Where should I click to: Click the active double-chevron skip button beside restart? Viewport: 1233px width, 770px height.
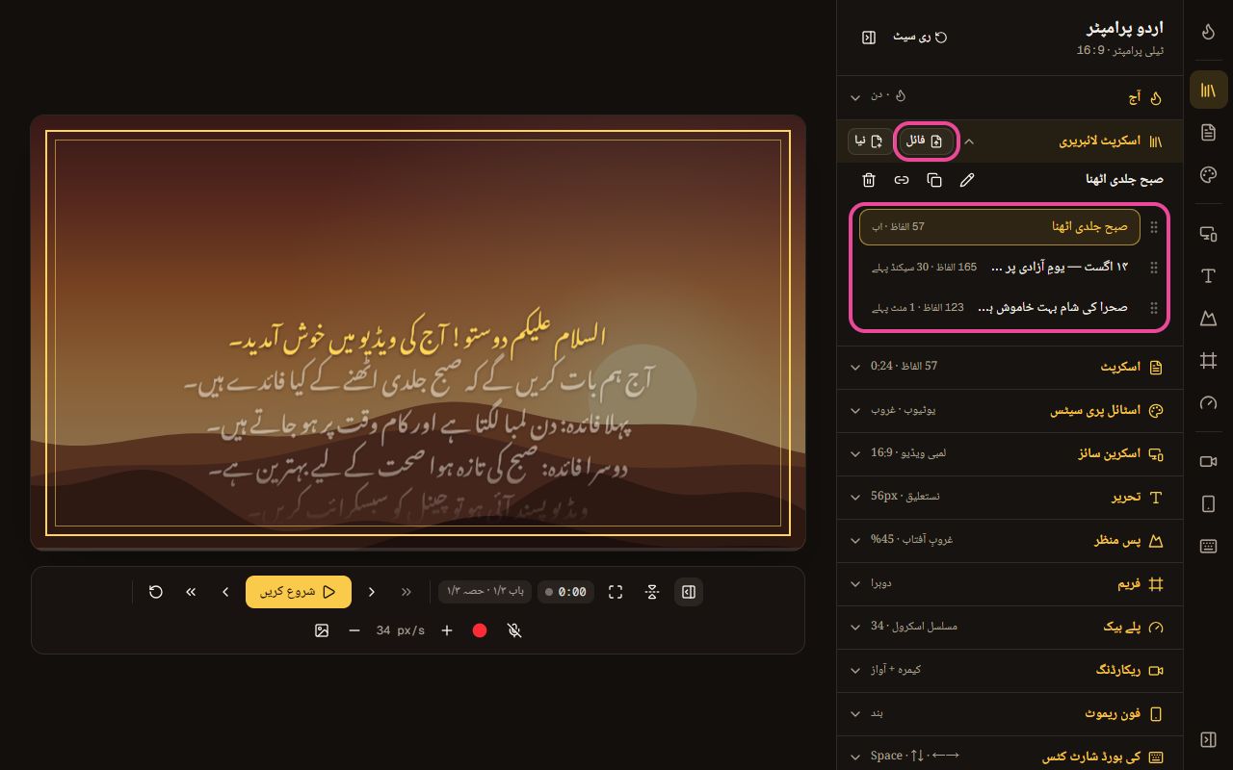click(x=191, y=592)
